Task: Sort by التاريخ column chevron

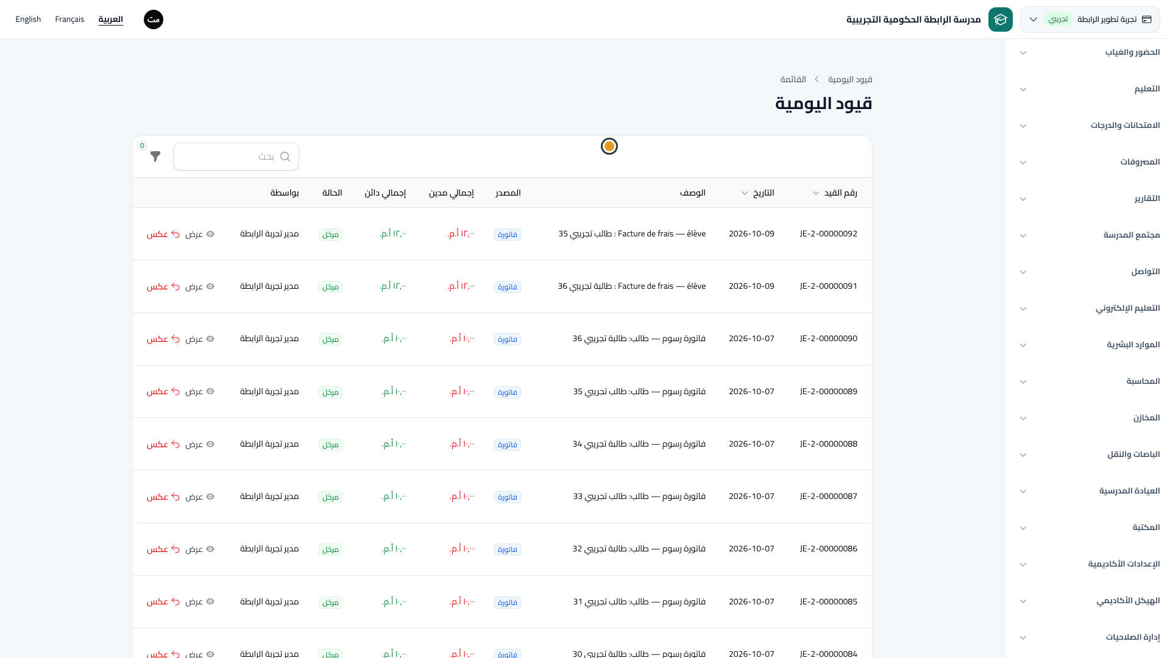Action: [745, 193]
